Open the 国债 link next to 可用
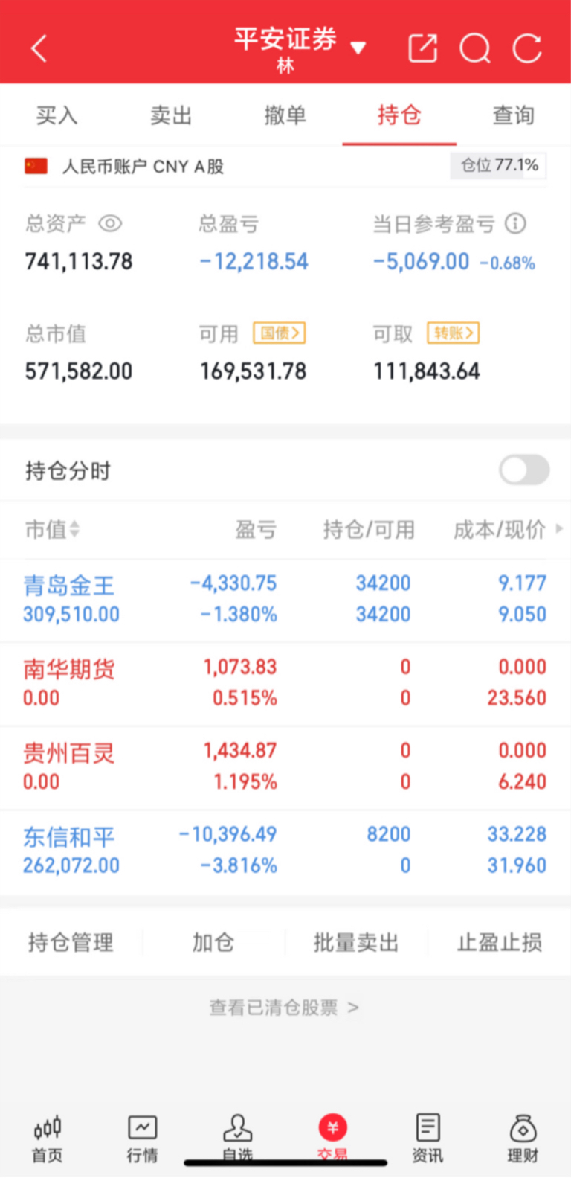The image size is (571, 1178). point(280,333)
